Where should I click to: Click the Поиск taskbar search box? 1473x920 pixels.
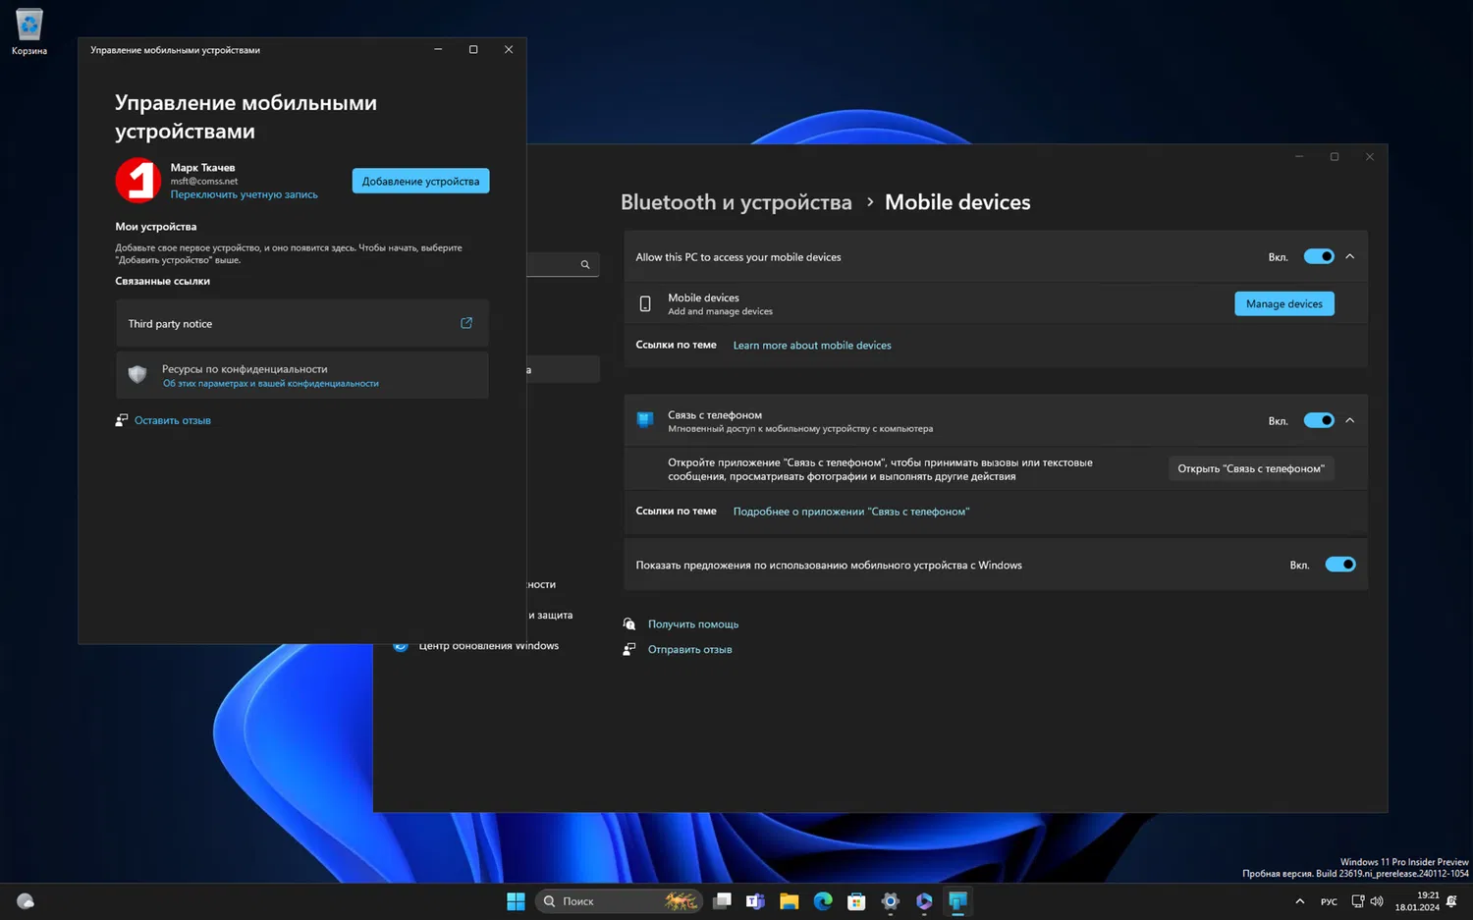pos(620,901)
